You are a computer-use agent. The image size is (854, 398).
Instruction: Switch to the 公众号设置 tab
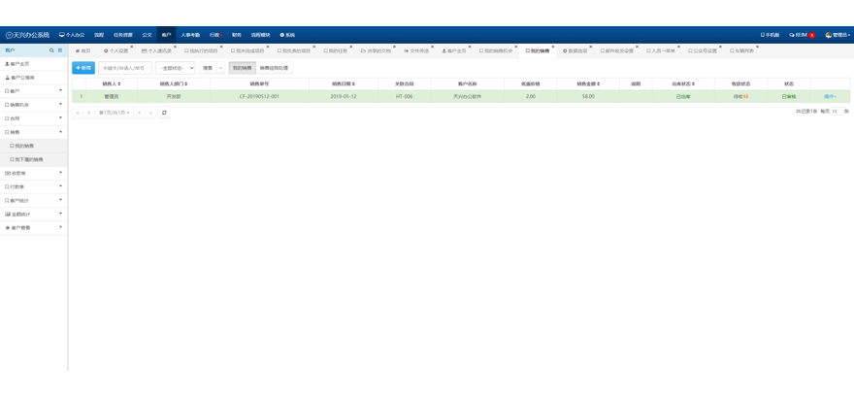[x=702, y=50]
